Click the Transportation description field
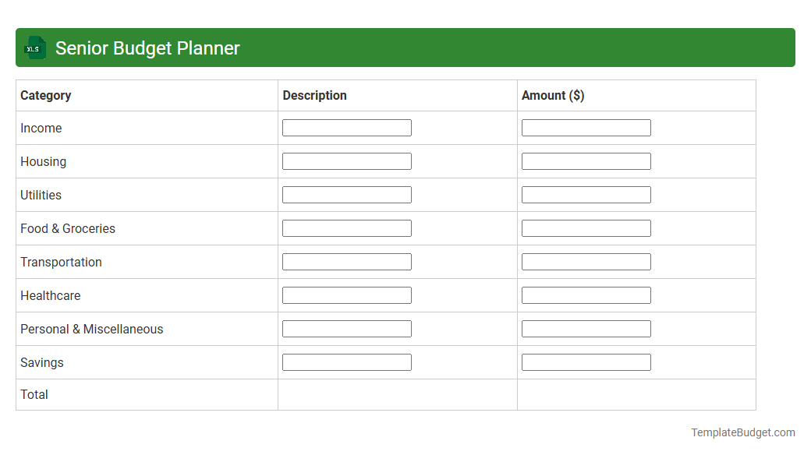The height and width of the screenshot is (455, 811). 346,261
